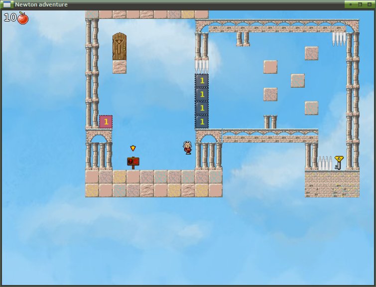Click the topmost dark blue 1 block

coord(202,81)
